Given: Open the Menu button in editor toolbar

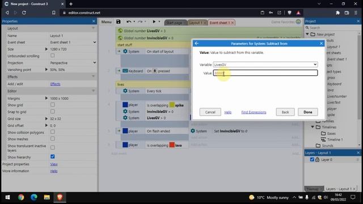Looking at the screenshot, I should pyautogui.click(x=107, y=22).
